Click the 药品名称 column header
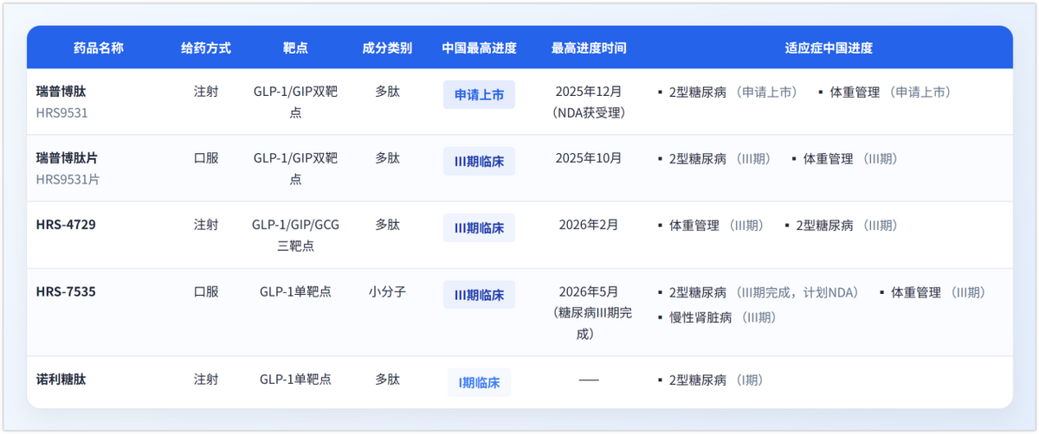Screen dimensions: 1039x434 click(x=99, y=48)
